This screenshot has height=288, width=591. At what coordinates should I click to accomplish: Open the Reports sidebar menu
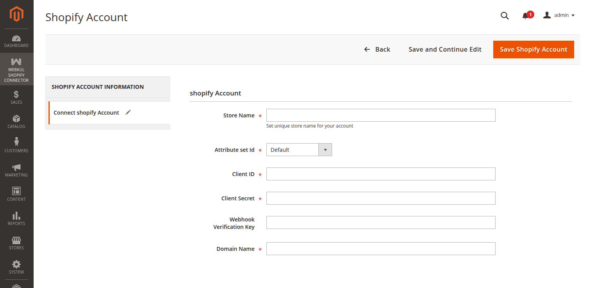[x=16, y=219]
